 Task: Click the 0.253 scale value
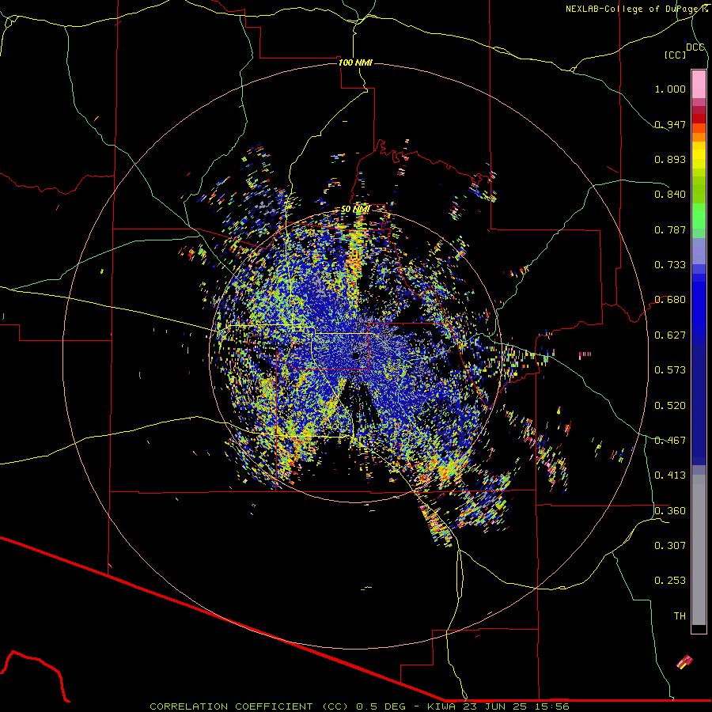pos(670,581)
